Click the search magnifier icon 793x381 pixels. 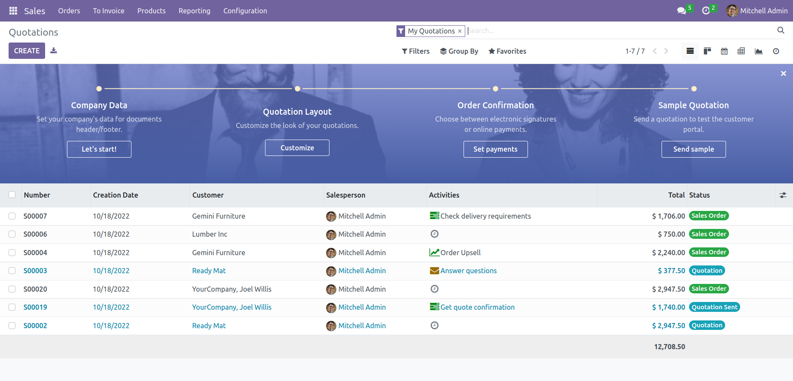click(x=781, y=30)
